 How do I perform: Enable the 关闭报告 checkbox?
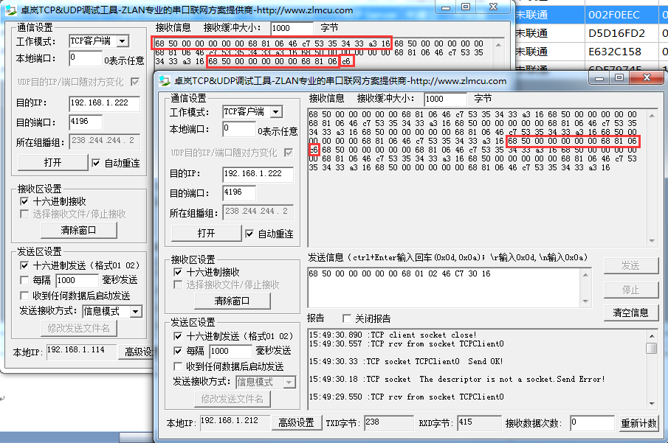point(342,318)
